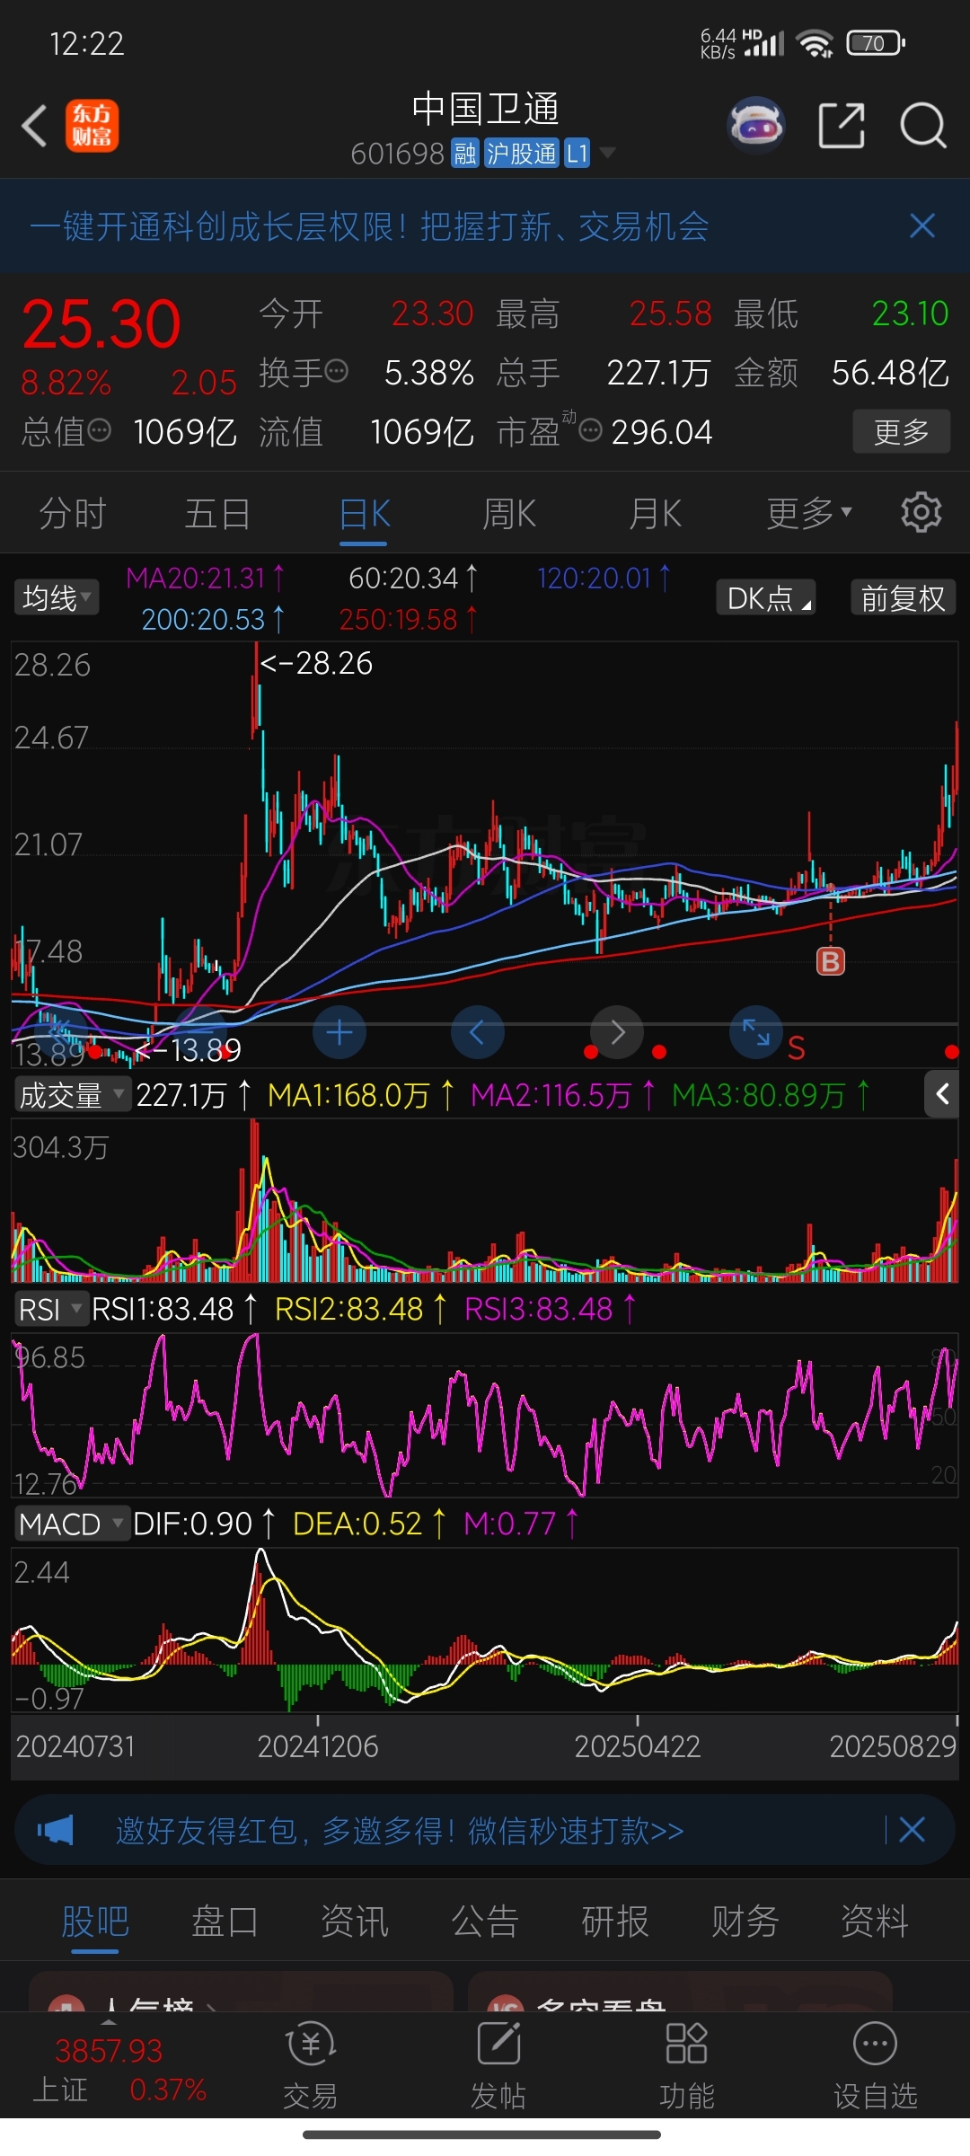The width and height of the screenshot is (970, 2156).
Task: Tap the back arrow icon
Action: (34, 126)
